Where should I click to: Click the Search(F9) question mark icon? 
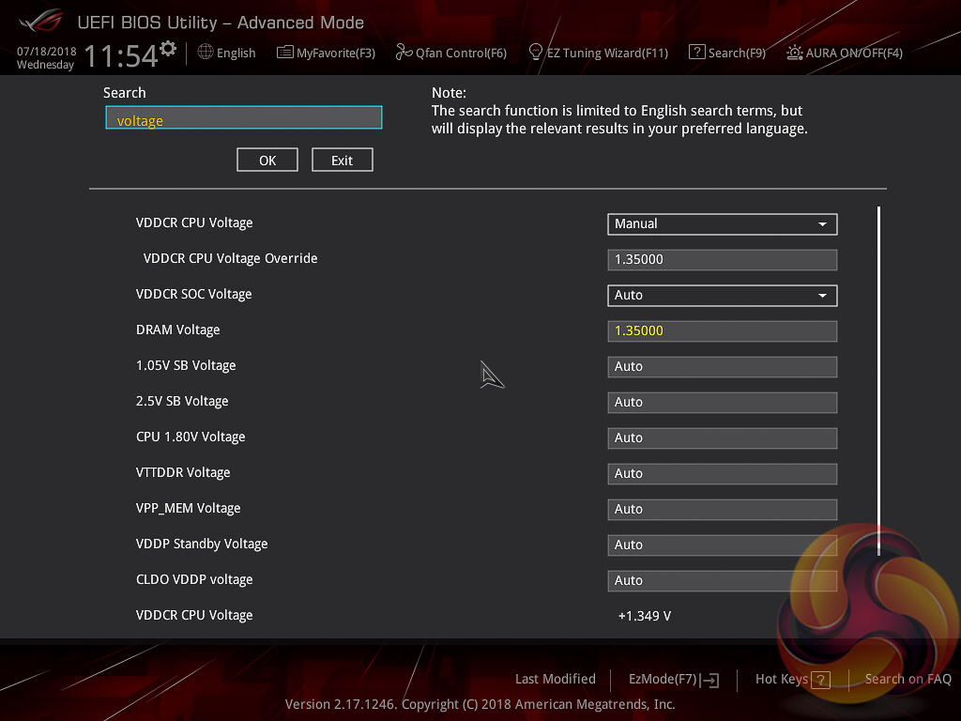coord(696,53)
